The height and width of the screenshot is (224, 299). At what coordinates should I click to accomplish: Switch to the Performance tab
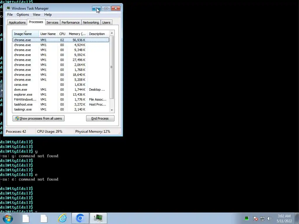tap(70, 22)
